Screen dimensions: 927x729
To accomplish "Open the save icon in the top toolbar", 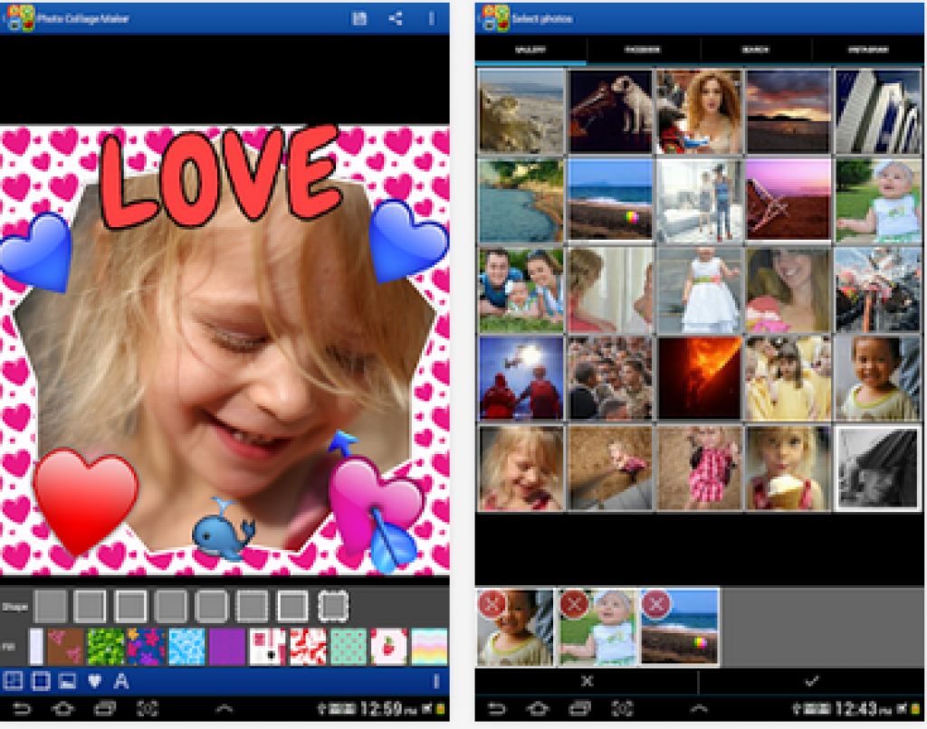I will point(358,15).
